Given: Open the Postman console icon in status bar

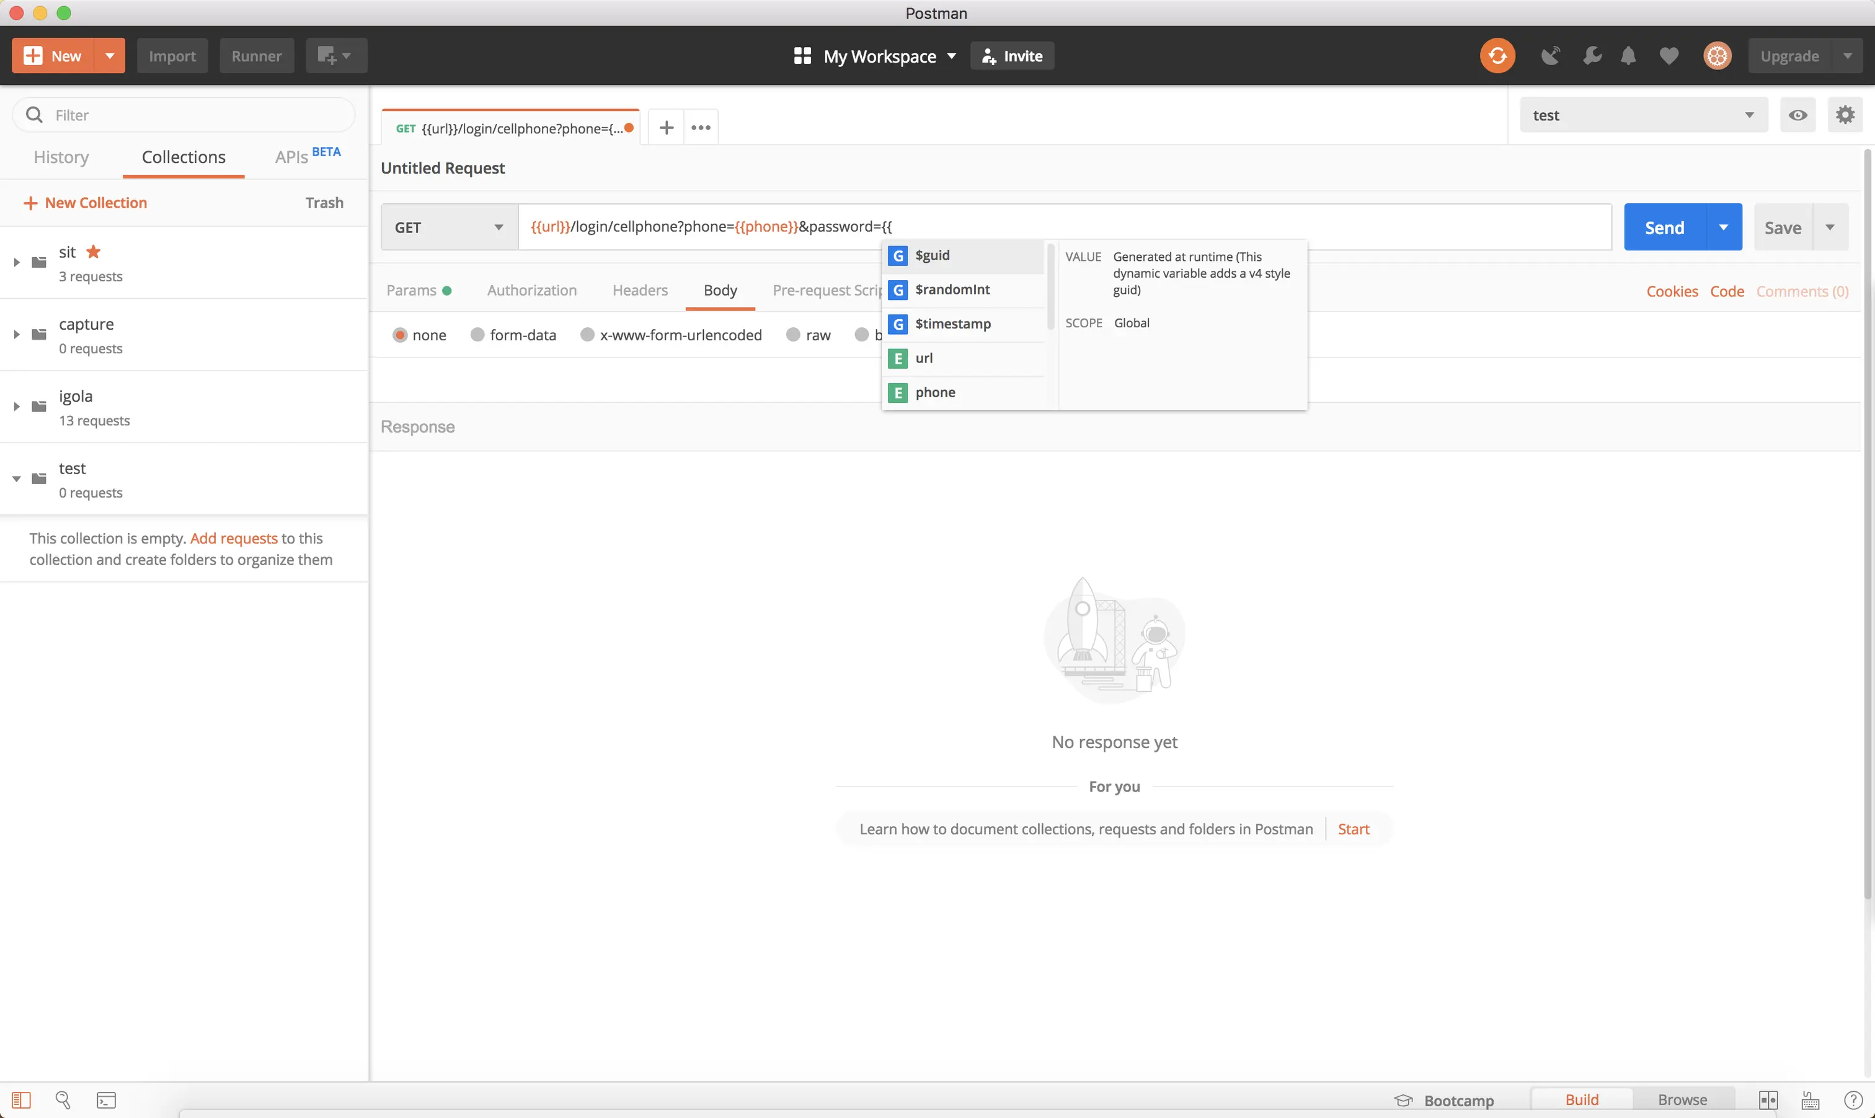Looking at the screenshot, I should click(x=106, y=1100).
